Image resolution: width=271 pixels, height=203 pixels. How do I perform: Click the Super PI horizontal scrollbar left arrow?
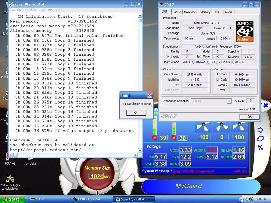pyautogui.click(x=11, y=155)
